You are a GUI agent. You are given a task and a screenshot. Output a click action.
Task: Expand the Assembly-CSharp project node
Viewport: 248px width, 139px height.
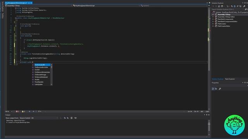(x=213, y=15)
